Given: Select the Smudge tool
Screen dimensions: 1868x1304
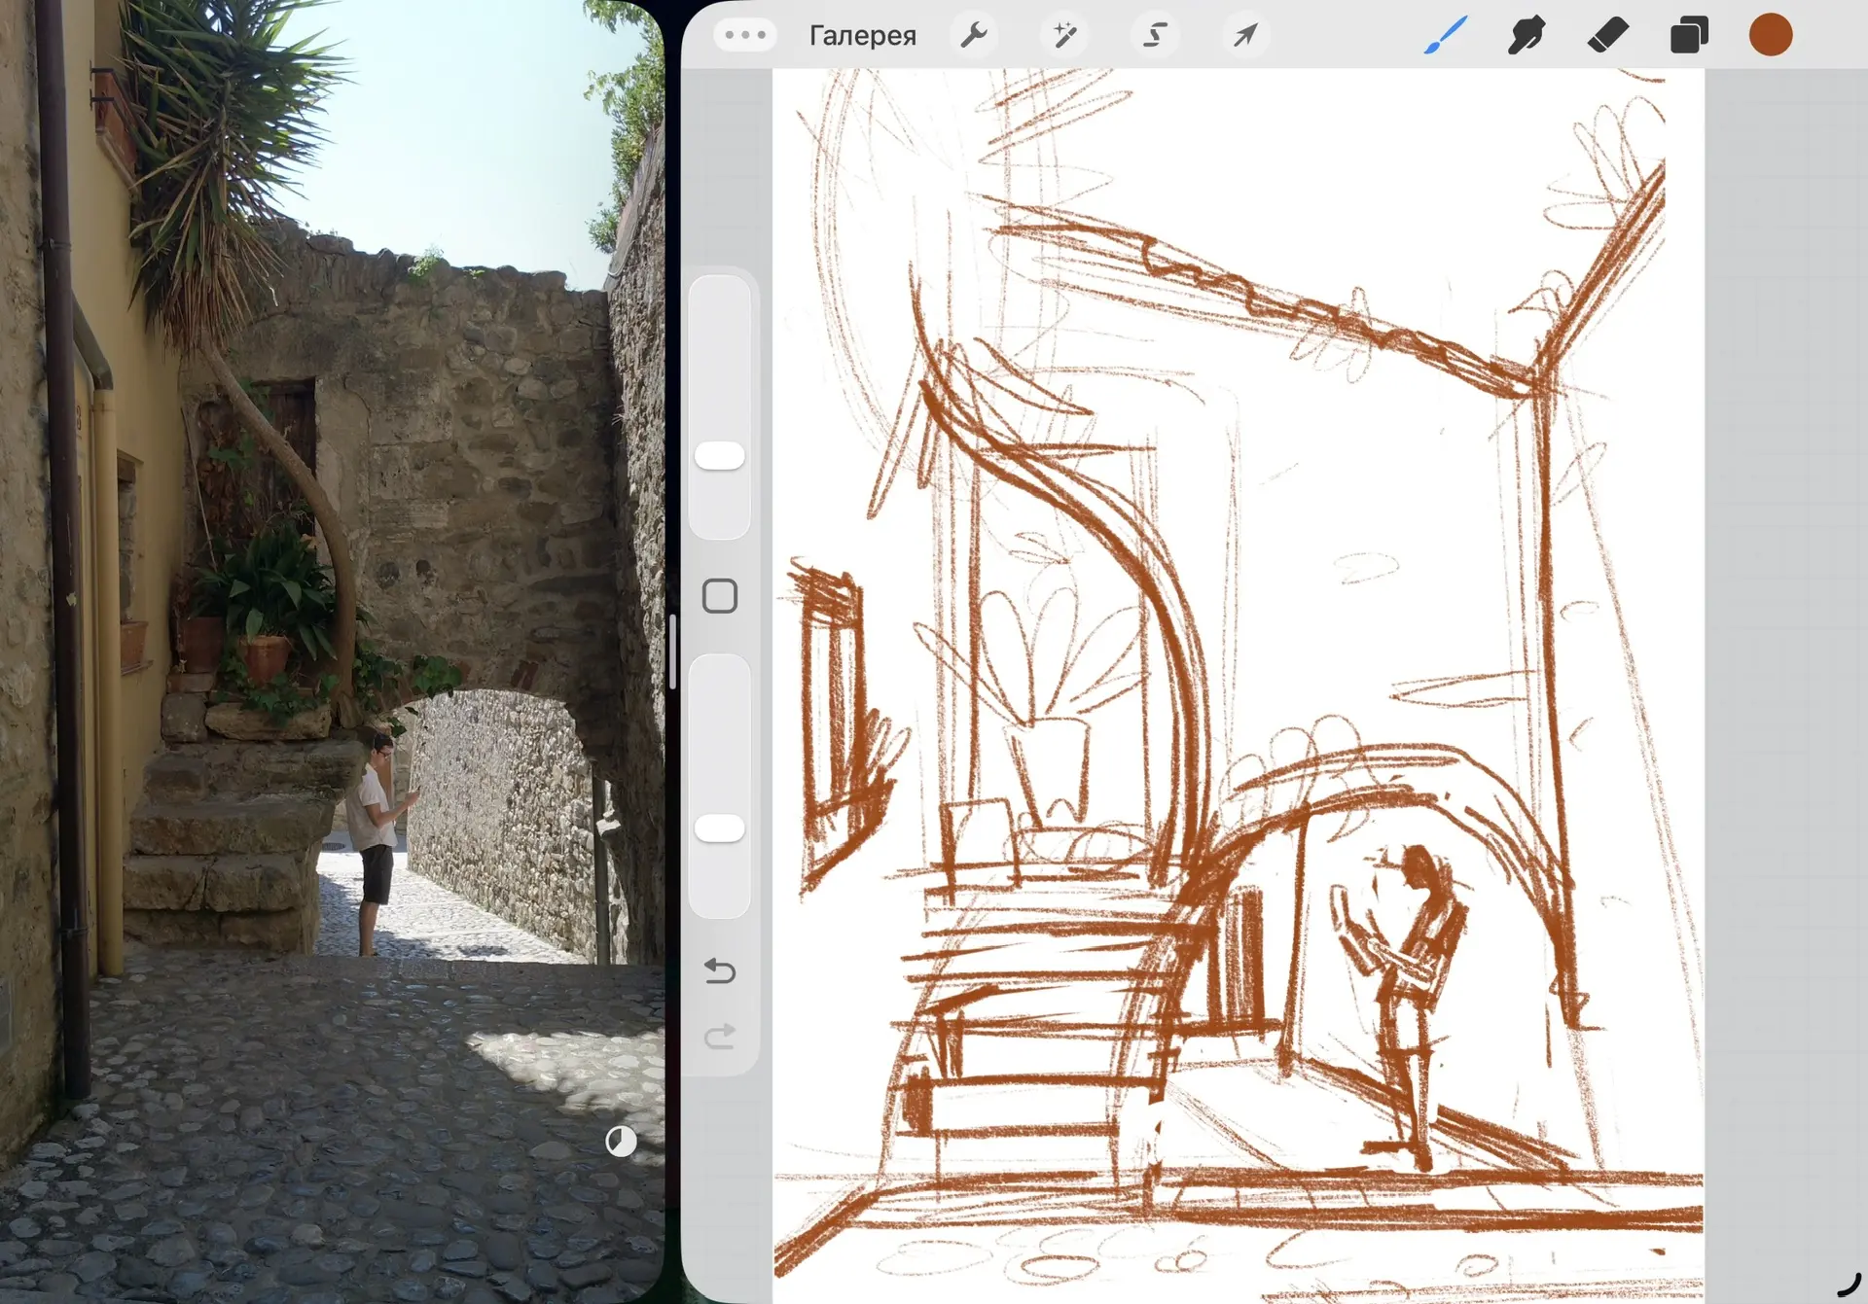Looking at the screenshot, I should 1526,36.
